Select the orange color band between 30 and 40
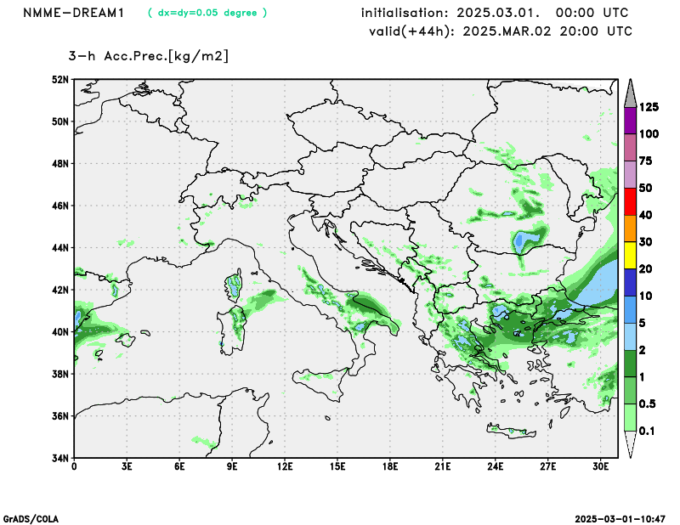 (630, 228)
